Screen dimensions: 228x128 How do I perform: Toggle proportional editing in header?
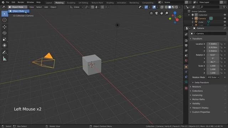click(x=102, y=7)
